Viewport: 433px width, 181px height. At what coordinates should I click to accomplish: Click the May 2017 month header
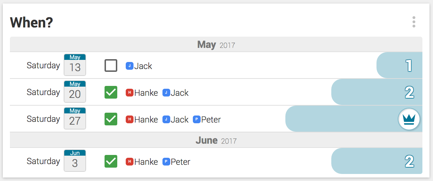click(216, 45)
